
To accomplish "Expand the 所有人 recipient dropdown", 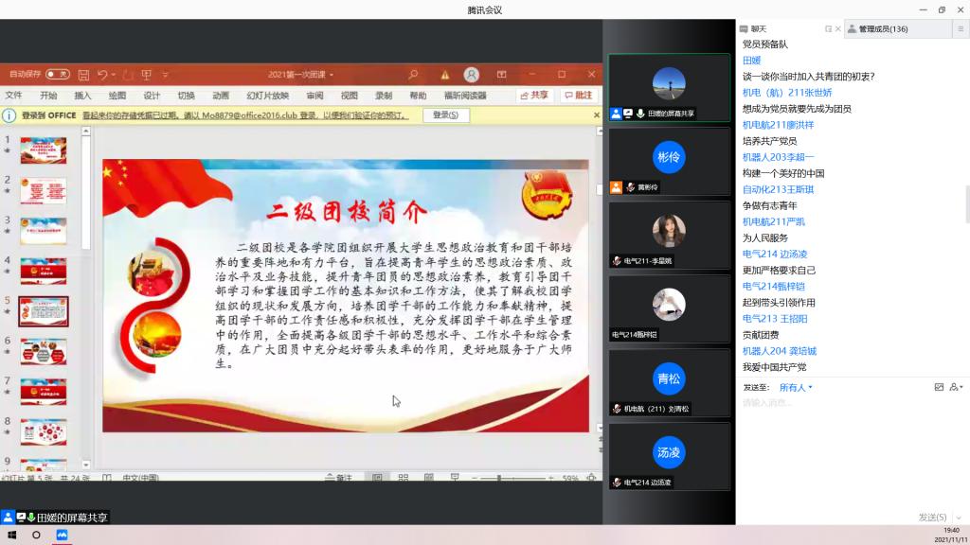I will 796,387.
